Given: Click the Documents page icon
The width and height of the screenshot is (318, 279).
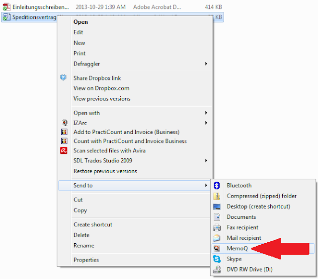Looking at the screenshot, I should 217,217.
